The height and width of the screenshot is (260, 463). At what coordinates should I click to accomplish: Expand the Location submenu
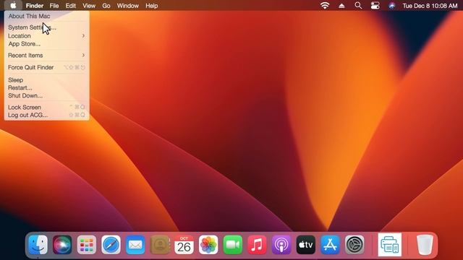click(46, 35)
